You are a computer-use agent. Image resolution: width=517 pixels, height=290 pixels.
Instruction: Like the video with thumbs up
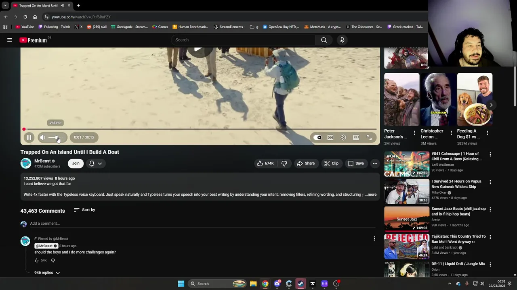coord(265,163)
